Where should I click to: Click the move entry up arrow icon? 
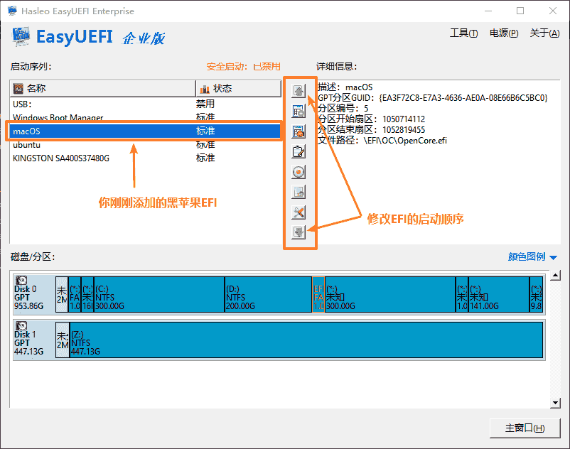tap(299, 91)
